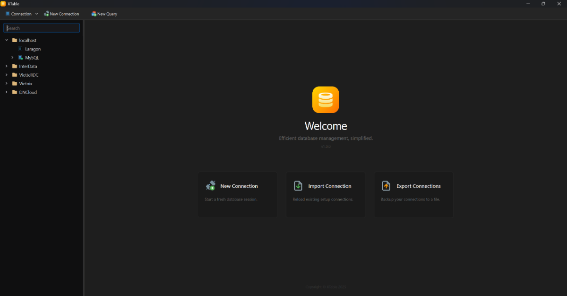Screen dimensions: 567x296
Task: Select the Vietnix tree item
Action: tap(25, 83)
